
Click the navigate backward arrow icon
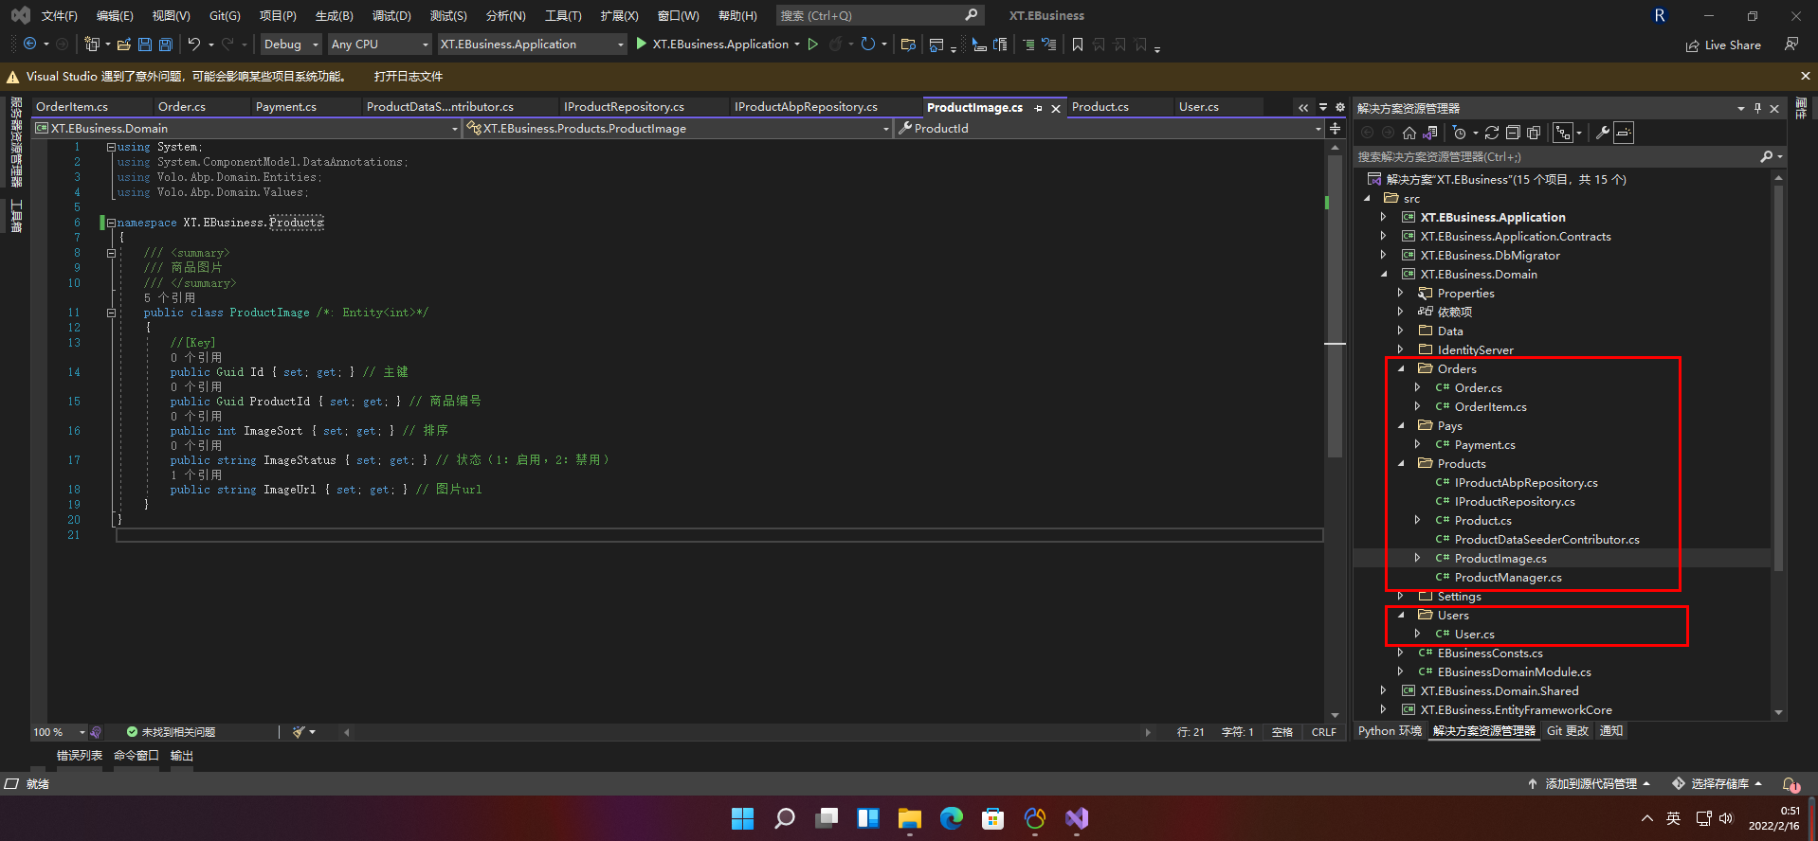click(x=30, y=45)
